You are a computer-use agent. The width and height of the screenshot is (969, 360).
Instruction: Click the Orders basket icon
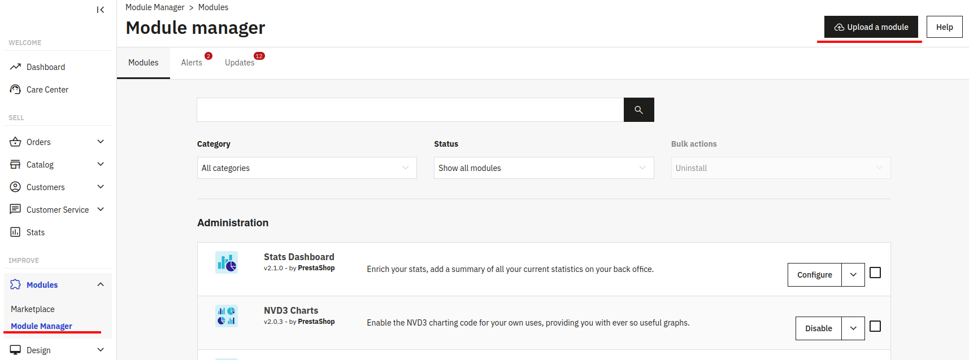tap(15, 142)
